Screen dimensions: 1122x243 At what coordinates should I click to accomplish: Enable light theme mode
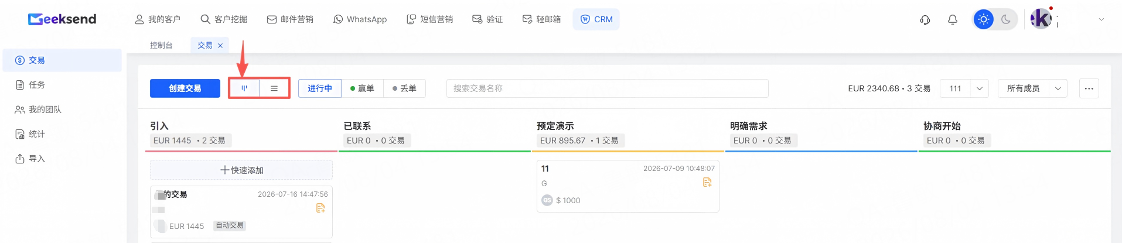tap(984, 19)
